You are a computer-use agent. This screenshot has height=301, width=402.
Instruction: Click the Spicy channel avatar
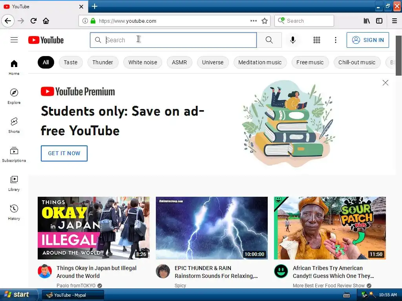(x=163, y=271)
